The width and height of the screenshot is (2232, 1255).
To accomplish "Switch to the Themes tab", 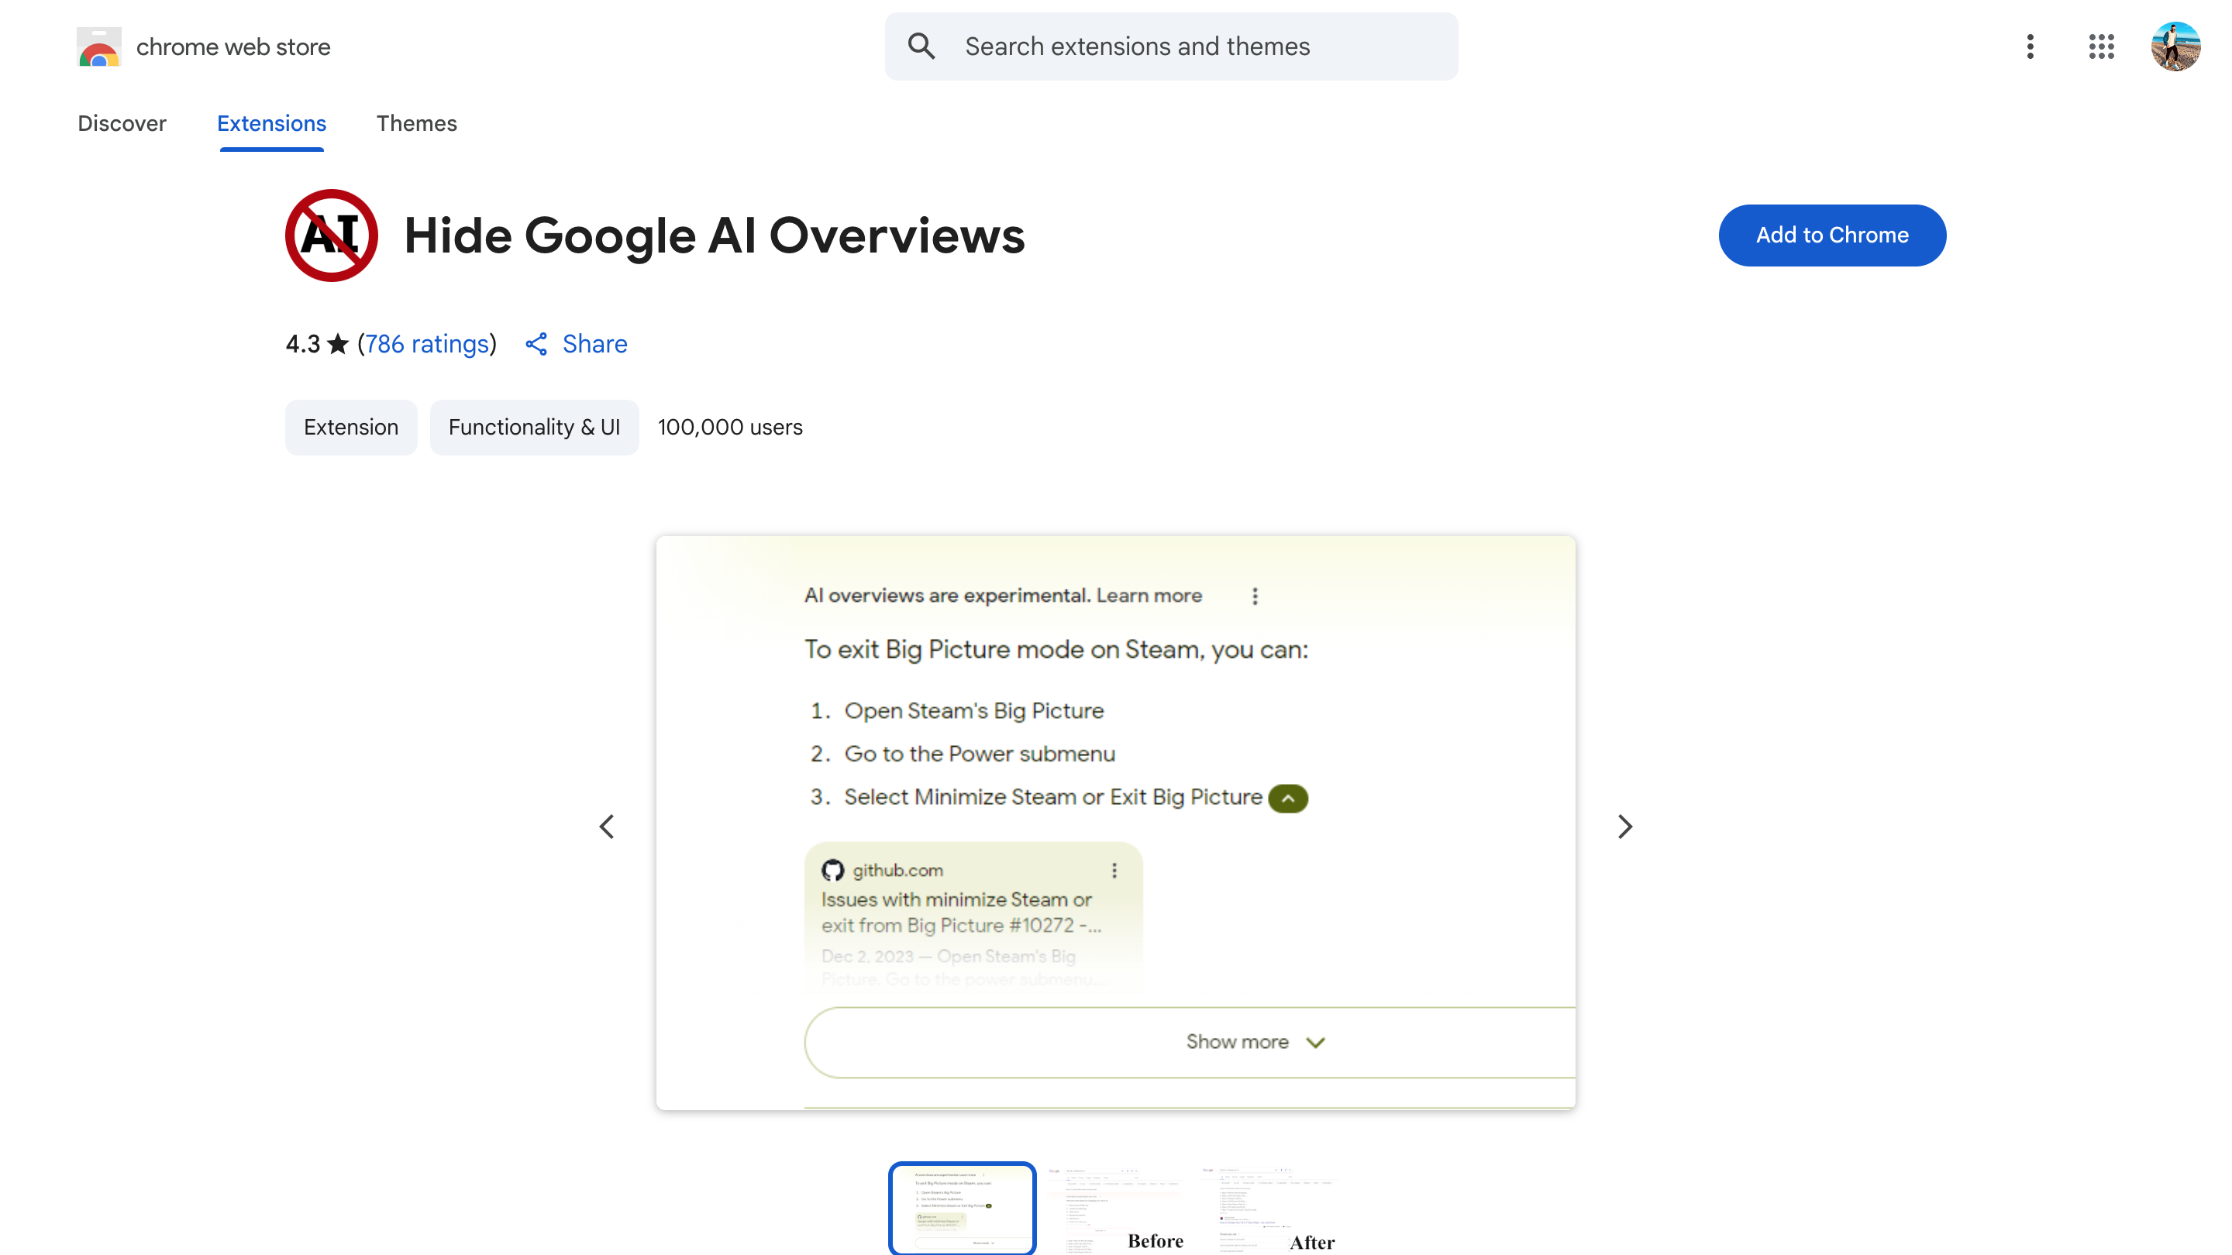I will click(417, 124).
